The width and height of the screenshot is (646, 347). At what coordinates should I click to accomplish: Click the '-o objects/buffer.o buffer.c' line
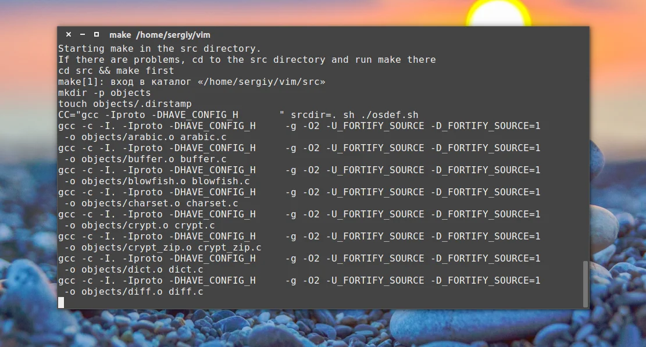coord(145,159)
